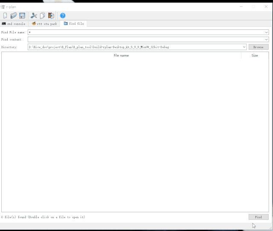Click the Find button
The height and width of the screenshot is (231, 273).
[258, 217]
